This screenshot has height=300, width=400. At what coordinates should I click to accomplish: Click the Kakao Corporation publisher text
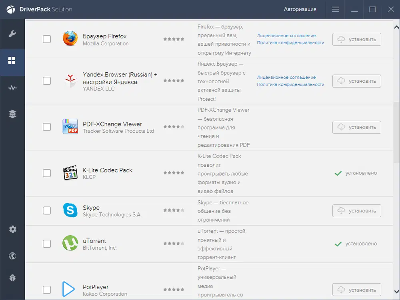pyautogui.click(x=105, y=294)
